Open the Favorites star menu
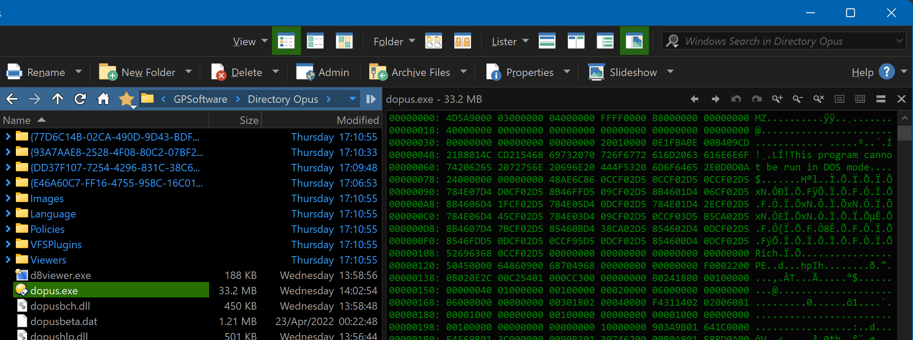The width and height of the screenshot is (913, 340). click(x=127, y=99)
